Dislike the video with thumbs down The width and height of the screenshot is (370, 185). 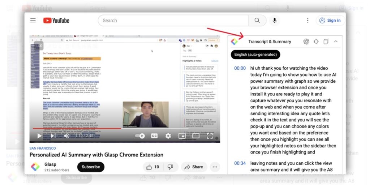[170, 167]
